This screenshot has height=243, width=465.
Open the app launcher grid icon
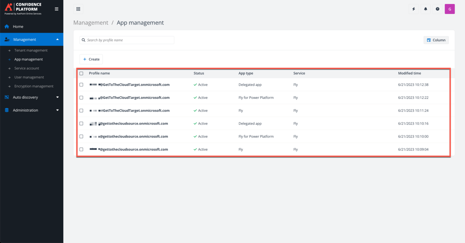78,9
